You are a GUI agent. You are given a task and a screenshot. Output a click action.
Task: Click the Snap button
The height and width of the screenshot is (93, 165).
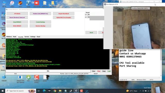point(104,71)
